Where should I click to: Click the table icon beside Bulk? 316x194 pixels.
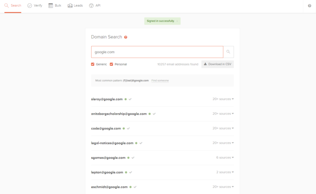tap(51, 6)
